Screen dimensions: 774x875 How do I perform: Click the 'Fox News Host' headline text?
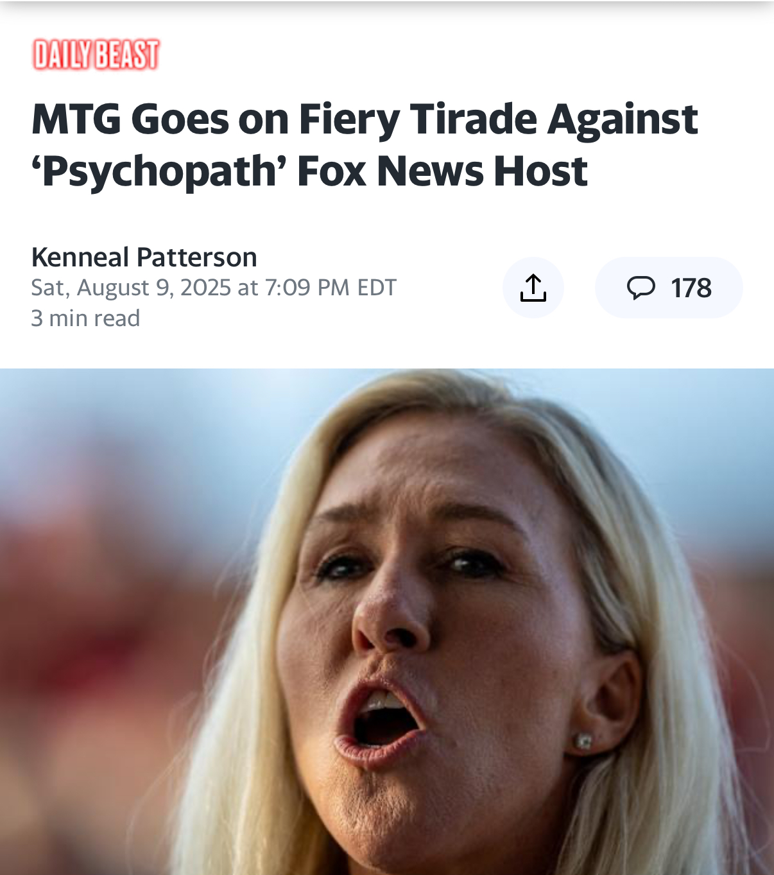pyautogui.click(x=442, y=171)
